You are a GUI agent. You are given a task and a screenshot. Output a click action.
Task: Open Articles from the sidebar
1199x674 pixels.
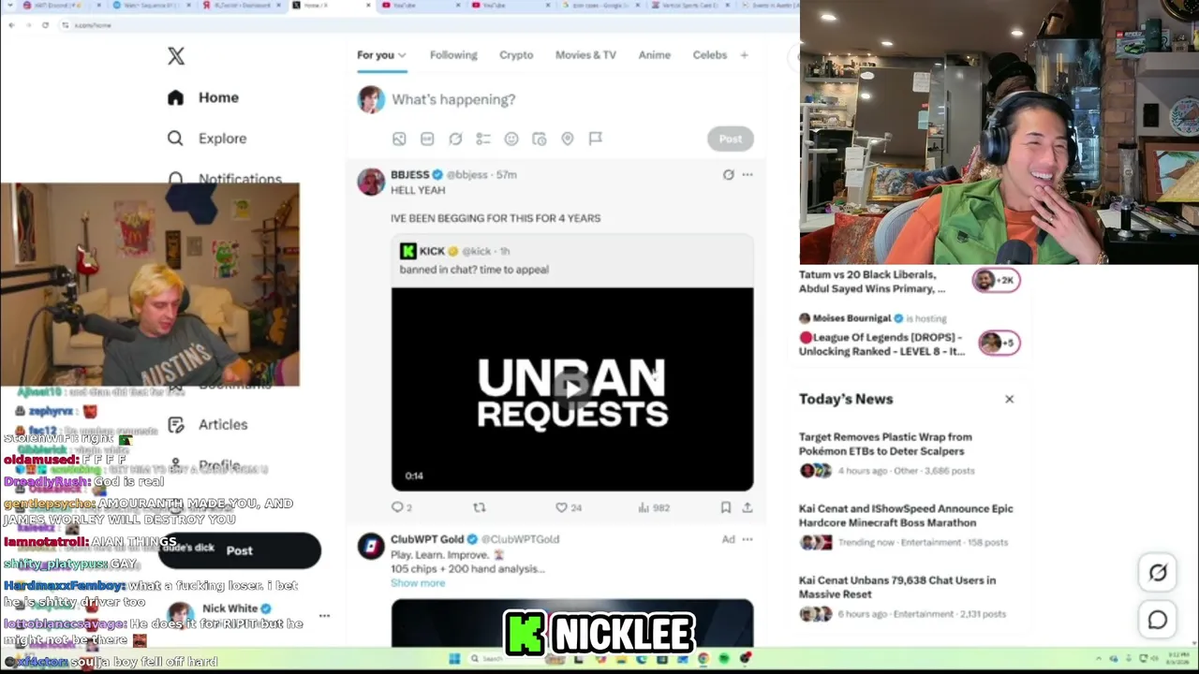[x=208, y=425]
